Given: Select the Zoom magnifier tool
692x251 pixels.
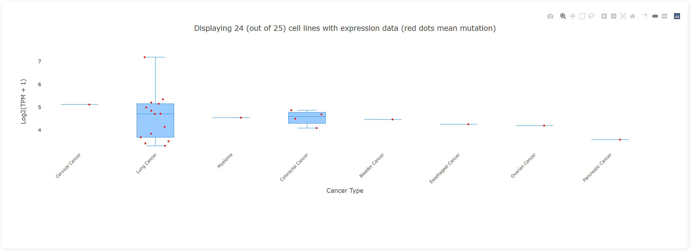Looking at the screenshot, I should click(563, 16).
